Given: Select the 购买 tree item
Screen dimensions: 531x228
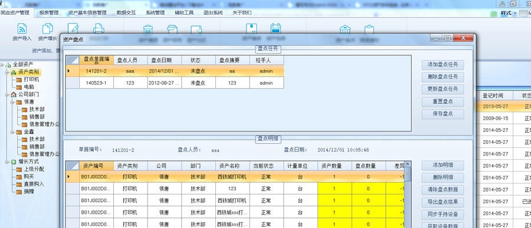Looking at the screenshot, I should (29, 177).
